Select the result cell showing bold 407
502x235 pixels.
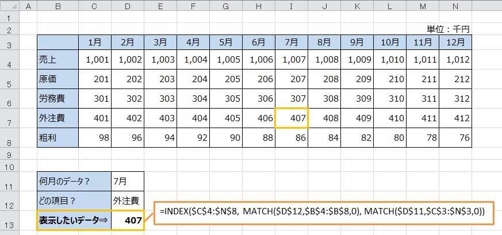[128, 221]
